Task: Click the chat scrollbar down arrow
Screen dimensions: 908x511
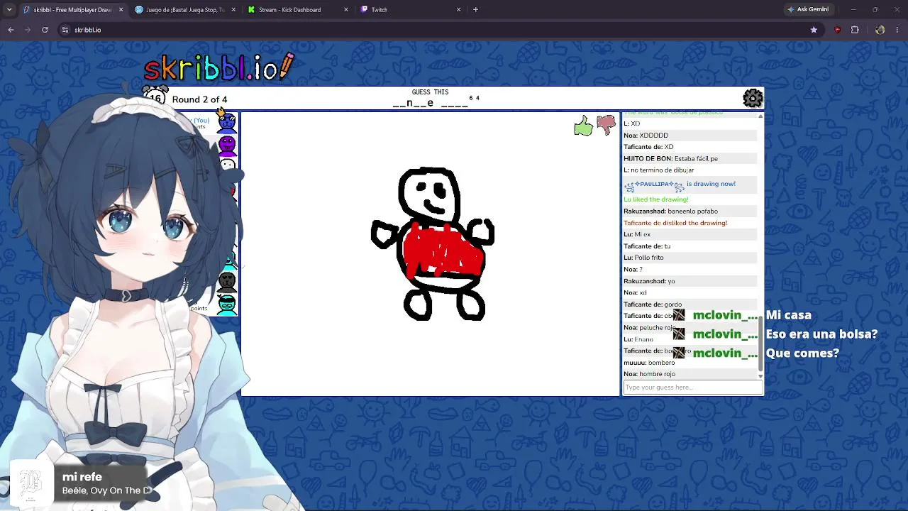Action: click(x=760, y=376)
